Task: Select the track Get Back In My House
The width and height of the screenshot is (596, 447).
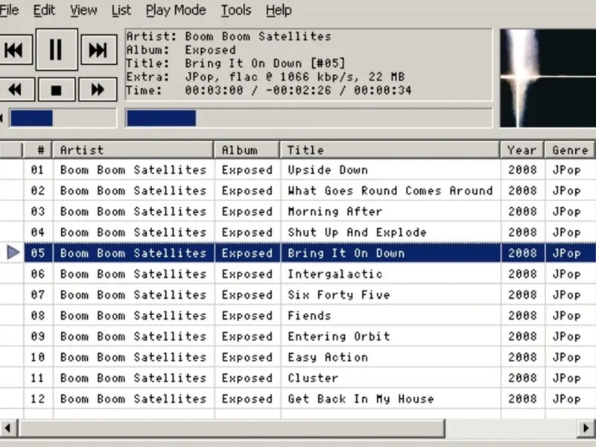Action: (x=361, y=399)
